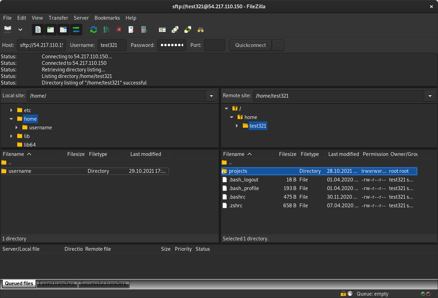
Task: Select the remote projects directory
Action: pyautogui.click(x=319, y=171)
